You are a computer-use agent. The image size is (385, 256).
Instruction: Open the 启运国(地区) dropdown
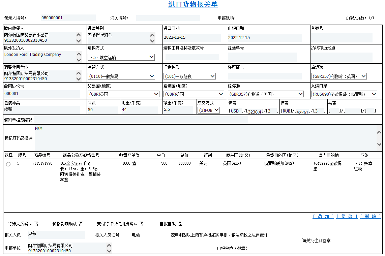(x=194, y=94)
